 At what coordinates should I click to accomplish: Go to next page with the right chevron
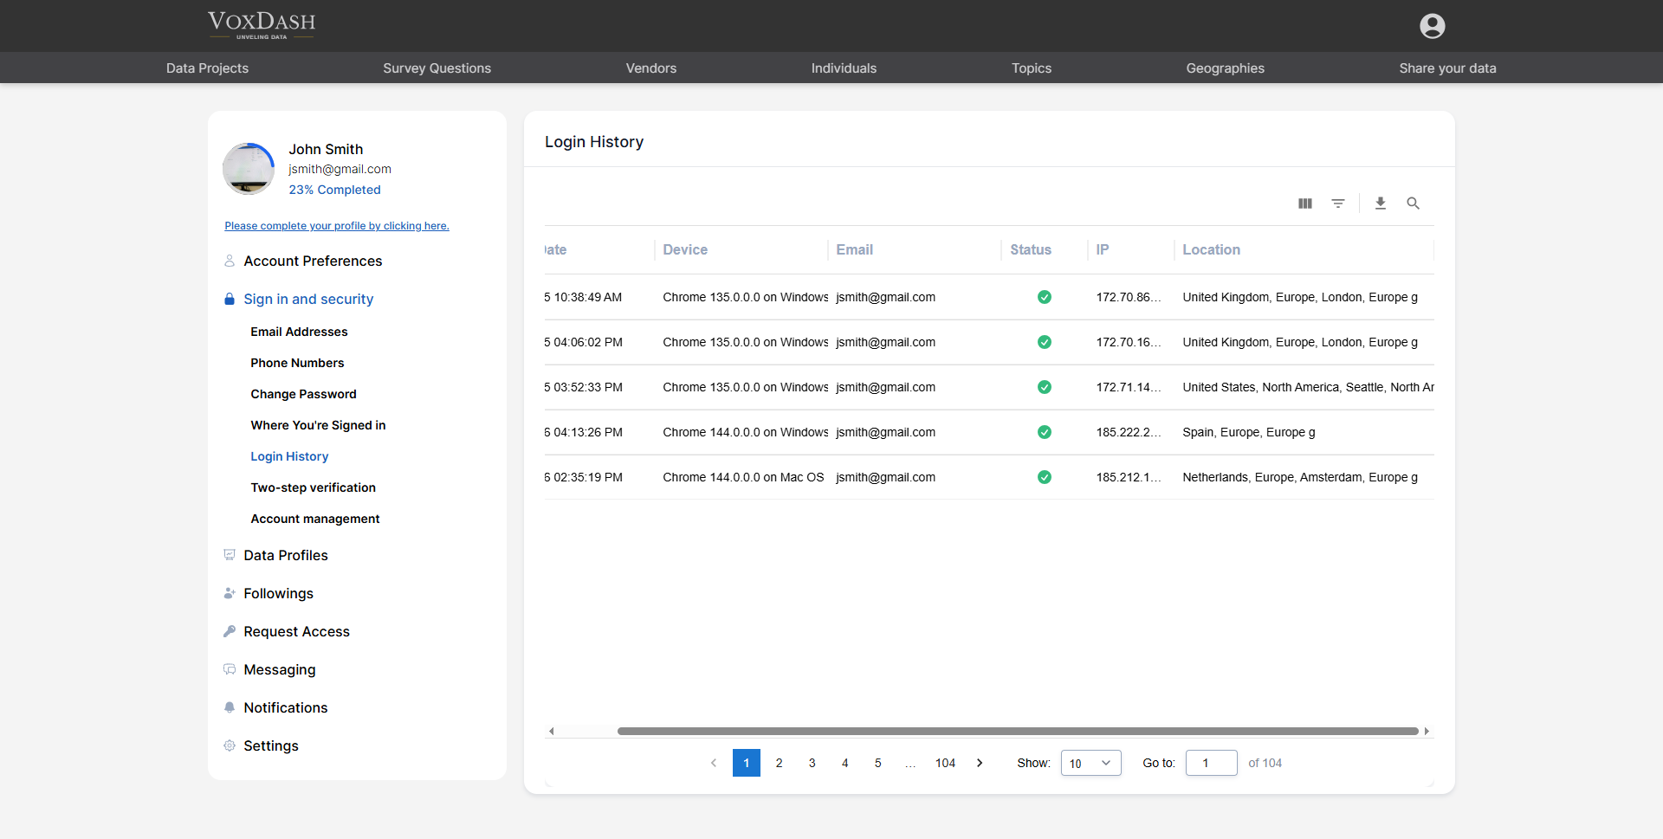[980, 763]
